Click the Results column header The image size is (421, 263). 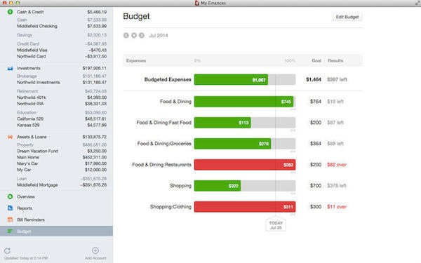[335, 60]
